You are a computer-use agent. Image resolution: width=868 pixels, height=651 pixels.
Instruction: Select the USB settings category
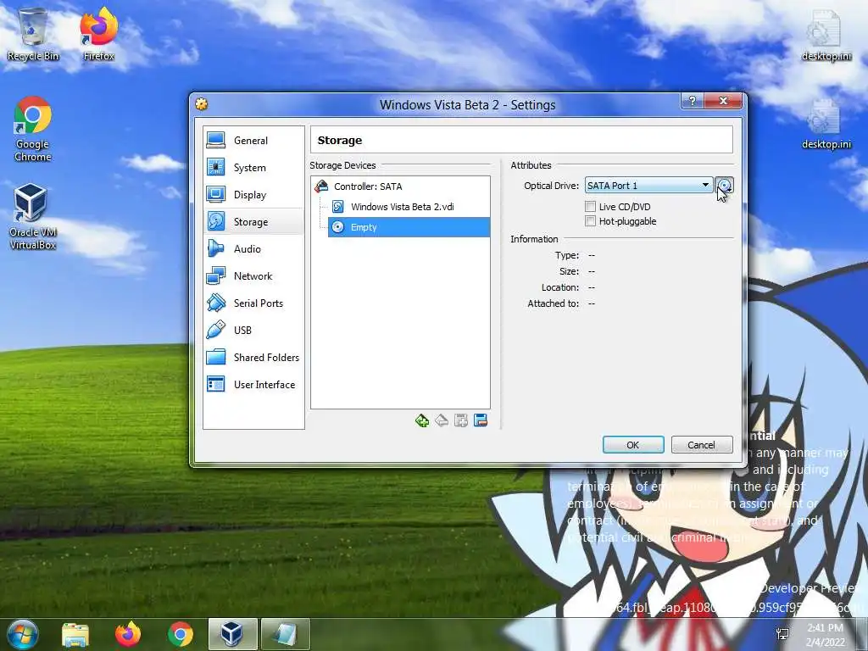coord(253,331)
